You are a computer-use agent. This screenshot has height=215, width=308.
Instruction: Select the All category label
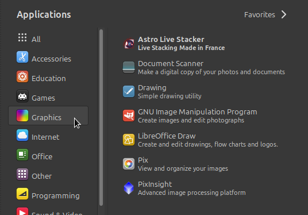tap(36, 39)
